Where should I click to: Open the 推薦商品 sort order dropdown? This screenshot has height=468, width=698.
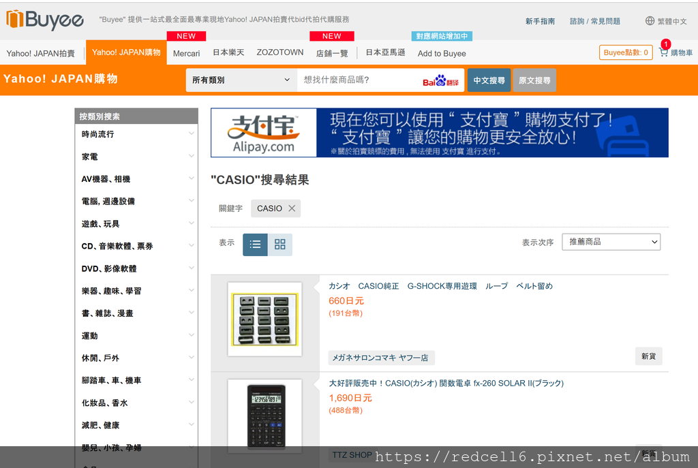coord(611,242)
